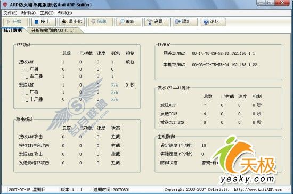Image resolution: width=293 pixels, height=194 pixels.
Task: Click the 本机IP/MAC address value
Action: 224,65
